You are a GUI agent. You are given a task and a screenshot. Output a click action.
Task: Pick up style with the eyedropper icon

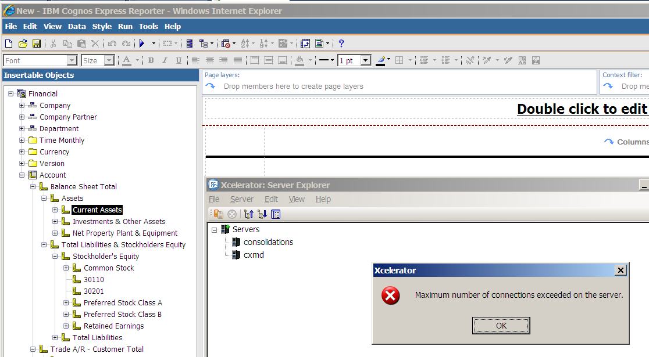pyautogui.click(x=487, y=60)
